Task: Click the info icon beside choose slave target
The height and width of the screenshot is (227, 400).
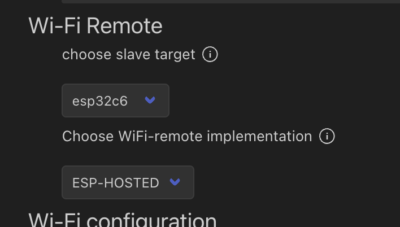Action: (210, 55)
